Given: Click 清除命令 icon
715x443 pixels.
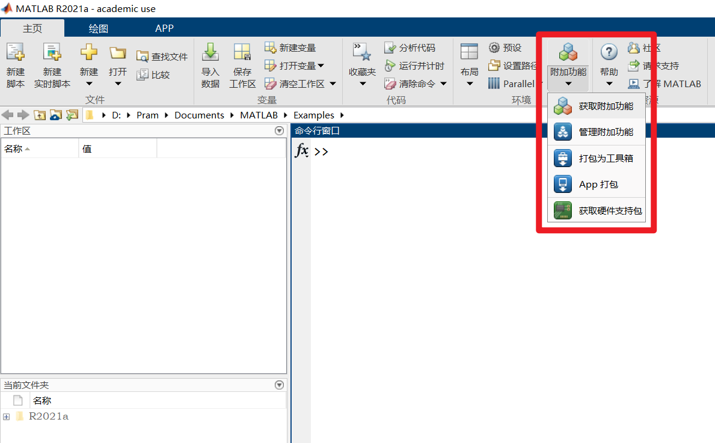Looking at the screenshot, I should (390, 84).
